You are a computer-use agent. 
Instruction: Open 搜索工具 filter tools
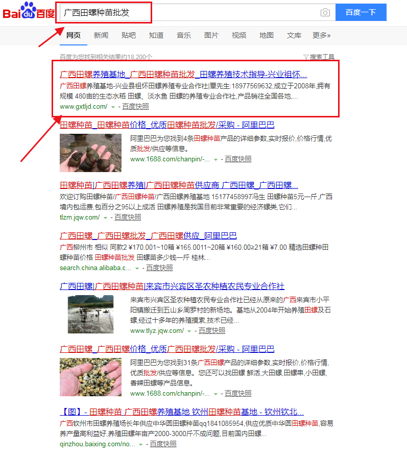(319, 57)
